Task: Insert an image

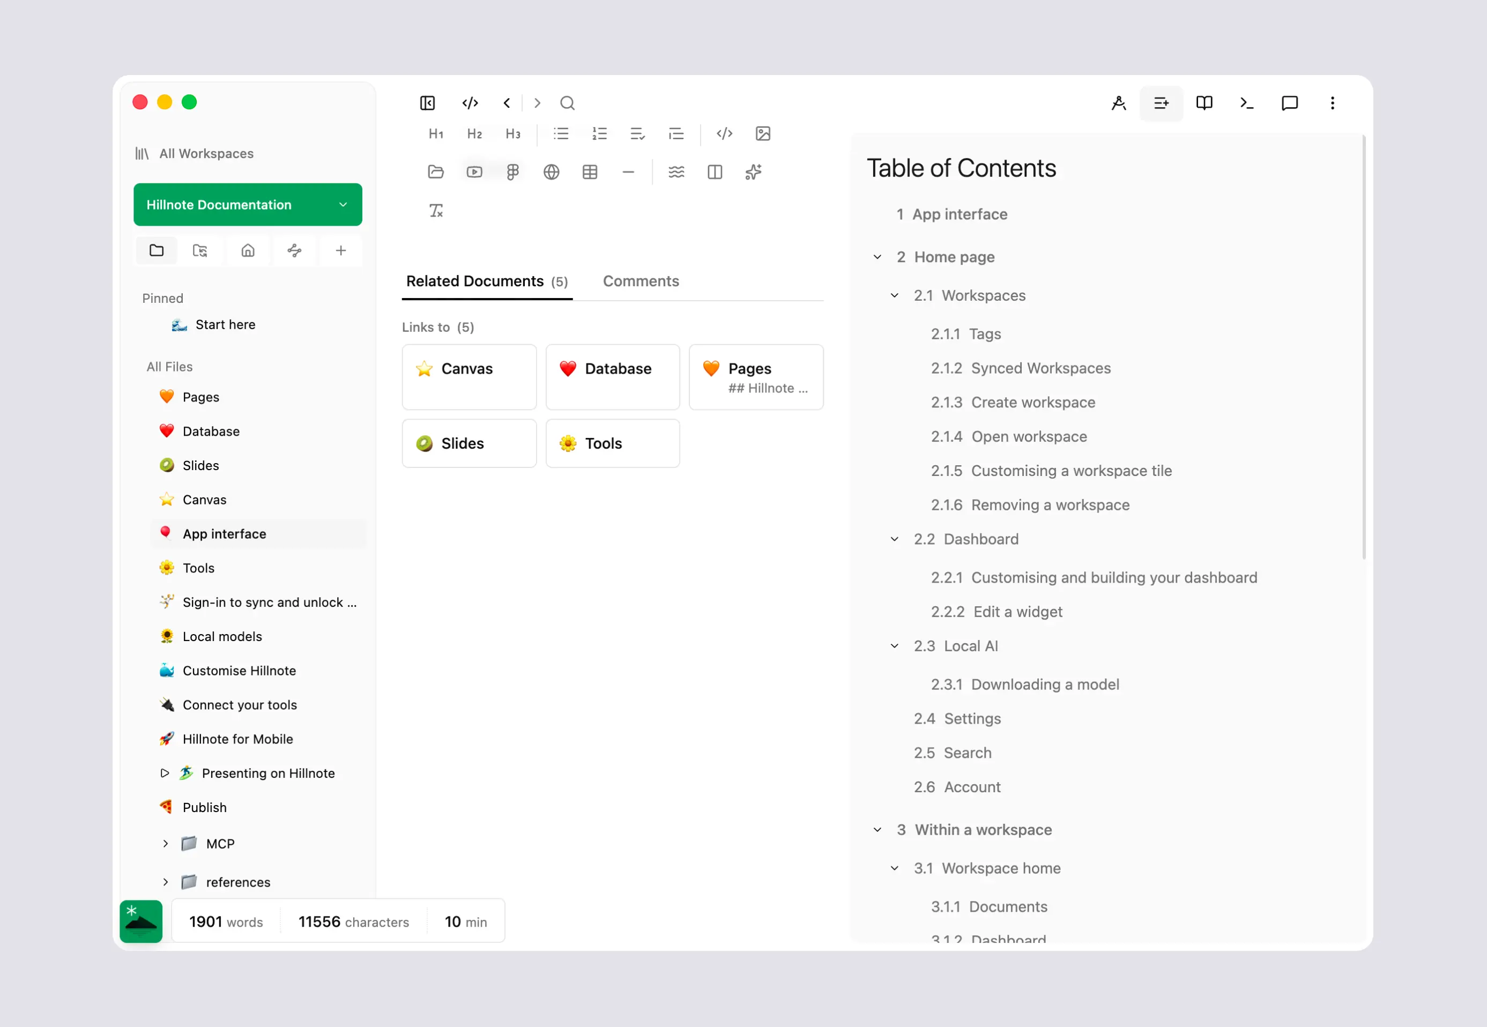Action: [763, 134]
